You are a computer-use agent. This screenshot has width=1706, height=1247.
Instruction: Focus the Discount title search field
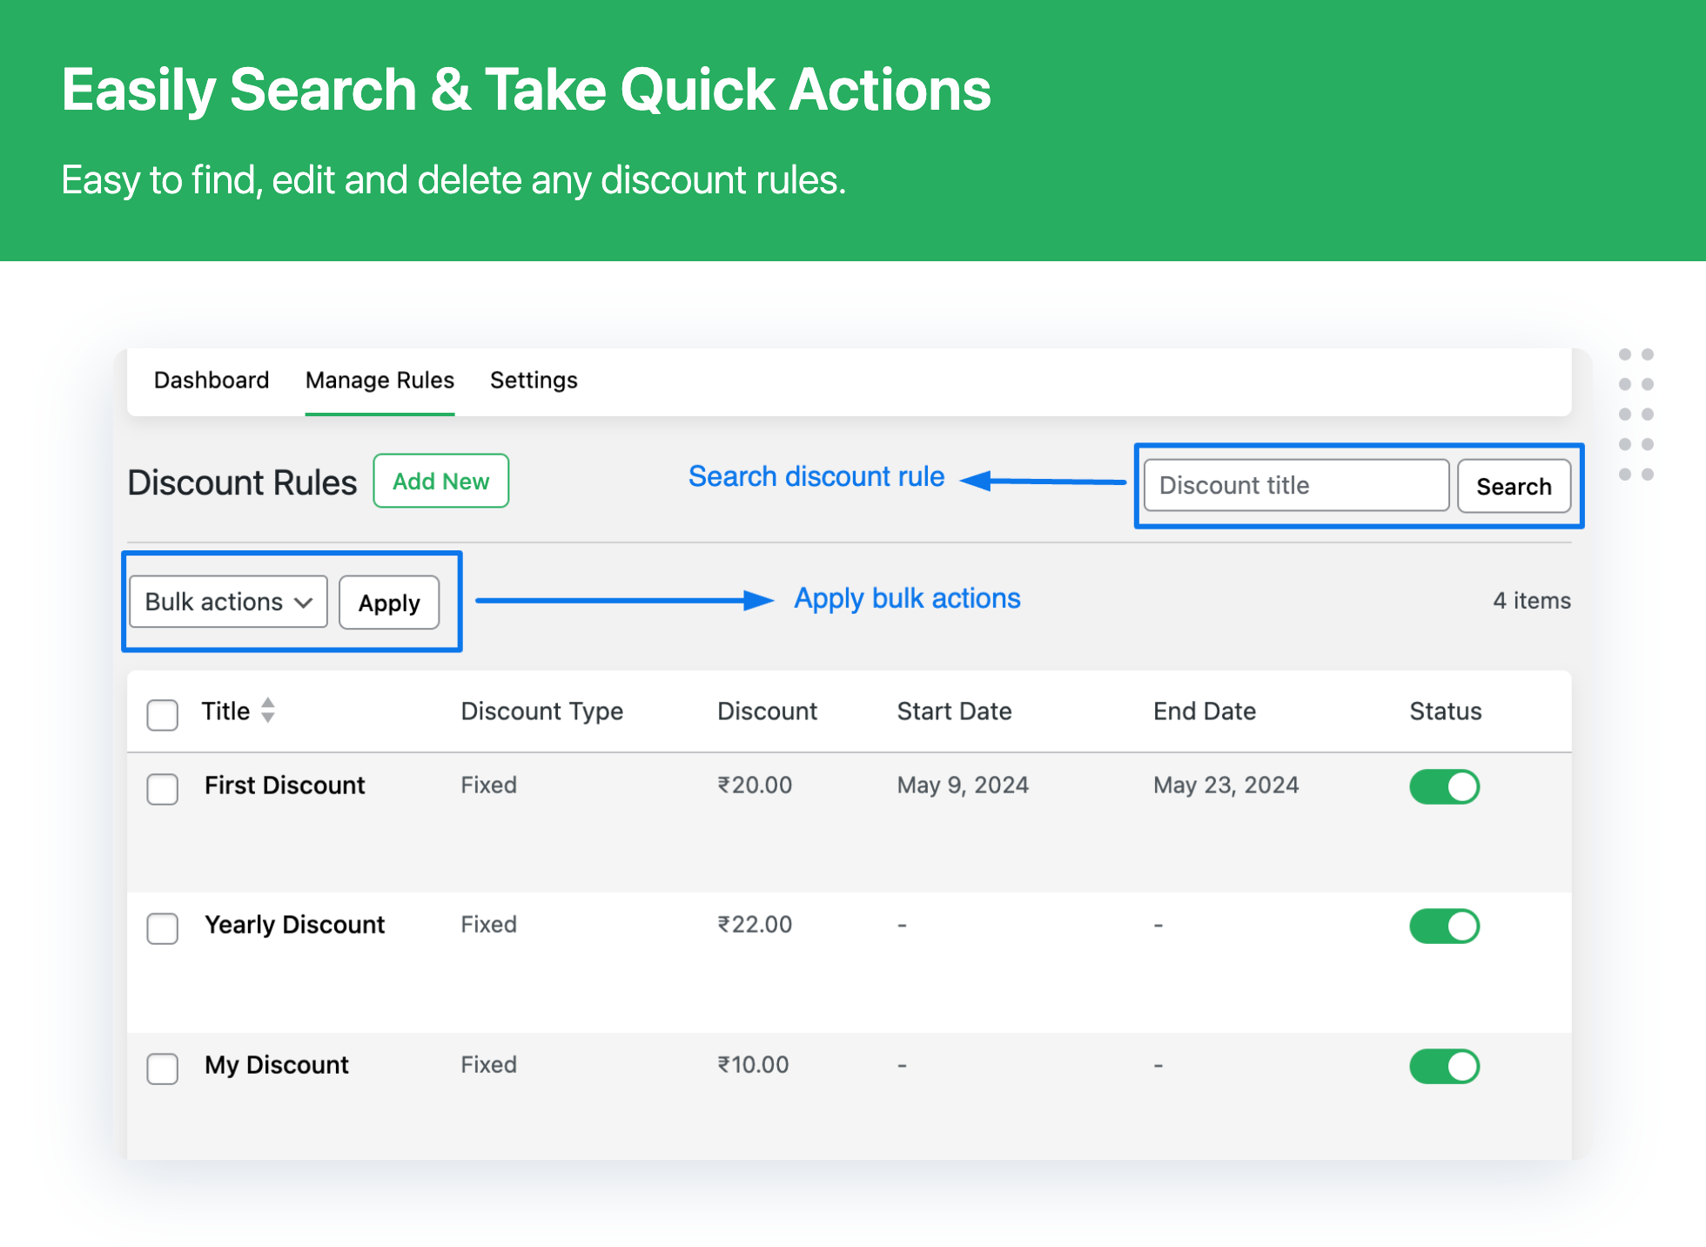tap(1295, 486)
